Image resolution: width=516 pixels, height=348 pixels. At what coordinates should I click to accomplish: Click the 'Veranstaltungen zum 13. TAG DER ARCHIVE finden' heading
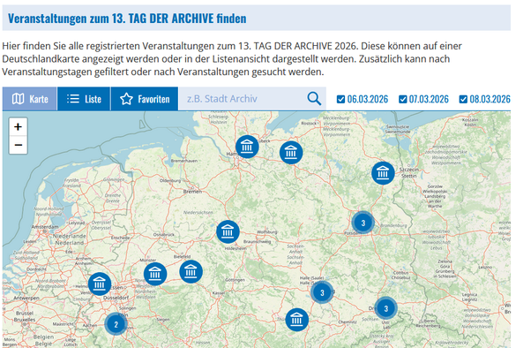(127, 19)
